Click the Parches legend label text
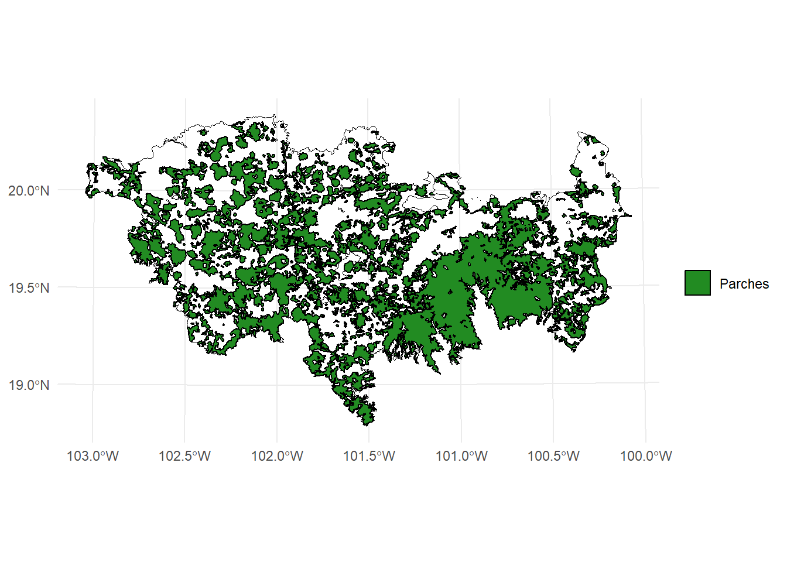787x562 pixels. (744, 284)
